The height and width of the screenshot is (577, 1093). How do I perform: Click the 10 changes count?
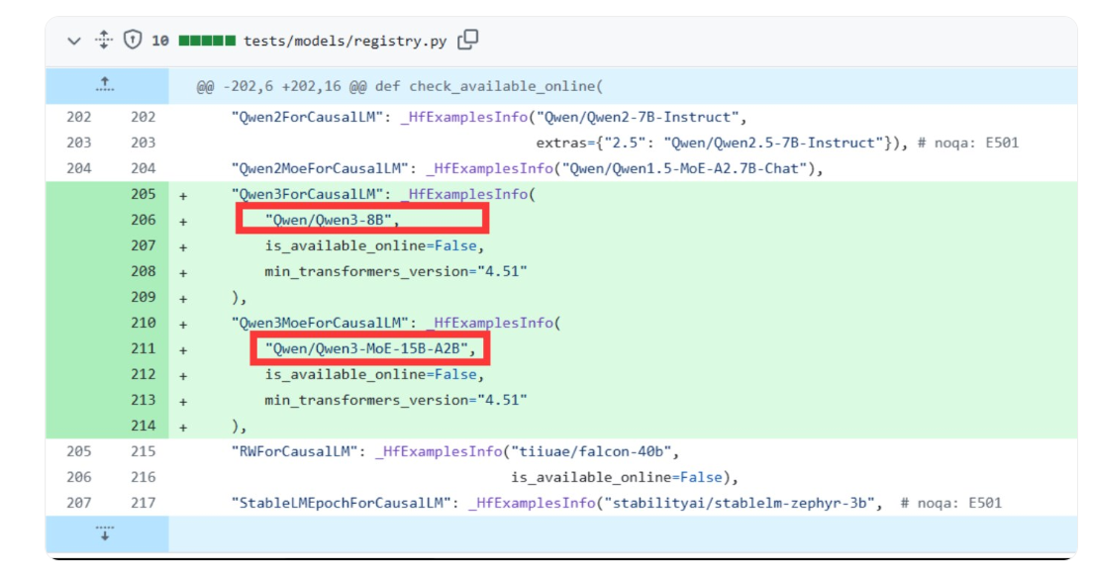click(x=160, y=42)
